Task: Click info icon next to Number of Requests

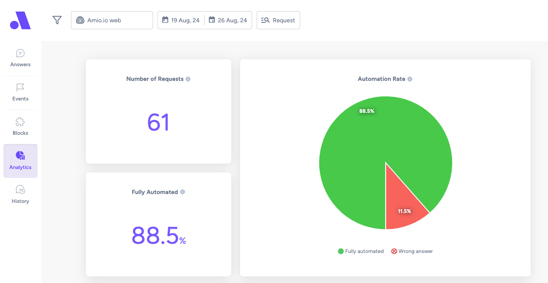Action: [x=188, y=79]
